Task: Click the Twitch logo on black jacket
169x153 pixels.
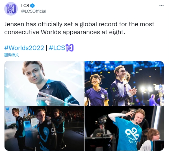Action: (x=53, y=130)
